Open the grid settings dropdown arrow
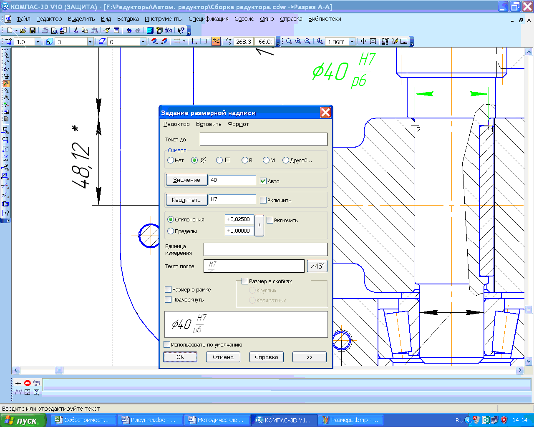The height and width of the screenshot is (427, 534). tap(185, 41)
